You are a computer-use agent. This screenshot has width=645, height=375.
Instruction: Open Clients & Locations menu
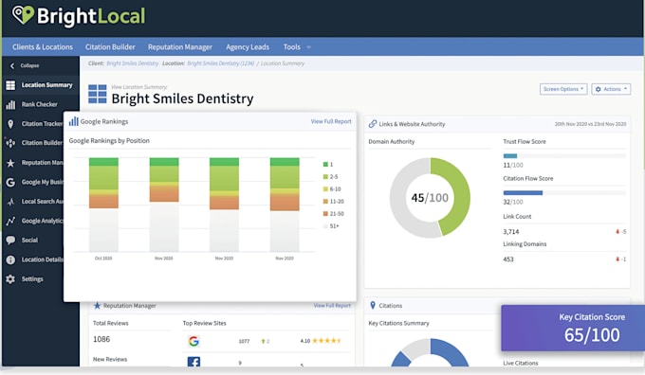43,46
